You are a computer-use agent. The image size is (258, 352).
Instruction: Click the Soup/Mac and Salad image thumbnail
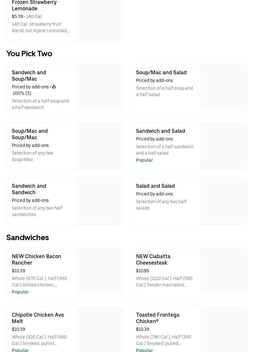tap(223, 87)
